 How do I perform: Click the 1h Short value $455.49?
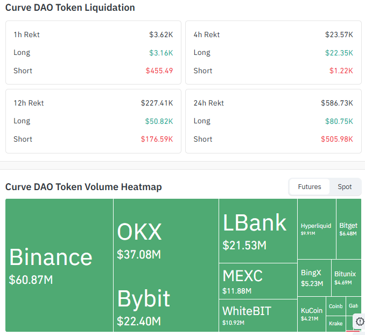point(159,71)
